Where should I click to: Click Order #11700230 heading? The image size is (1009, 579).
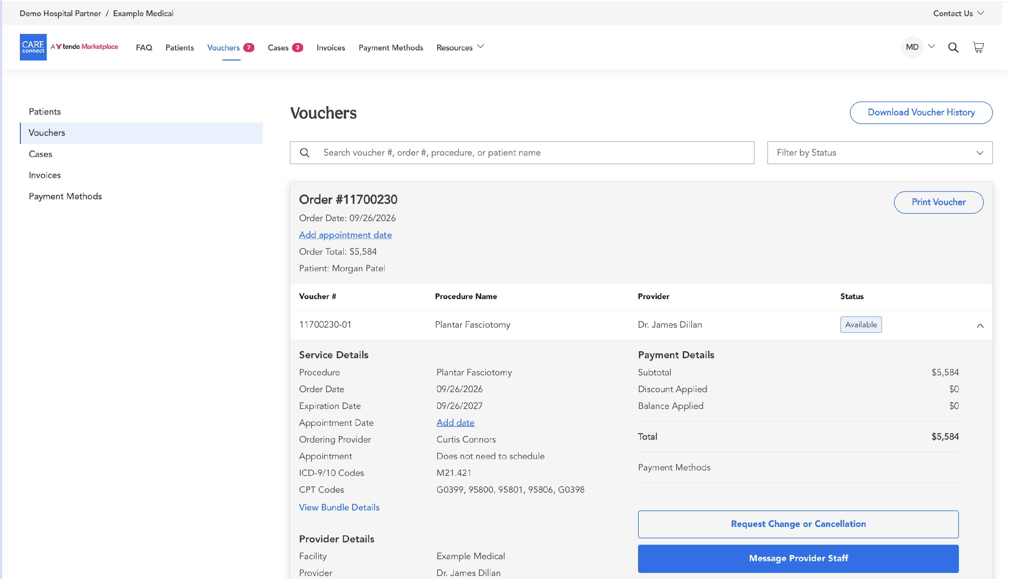click(348, 199)
